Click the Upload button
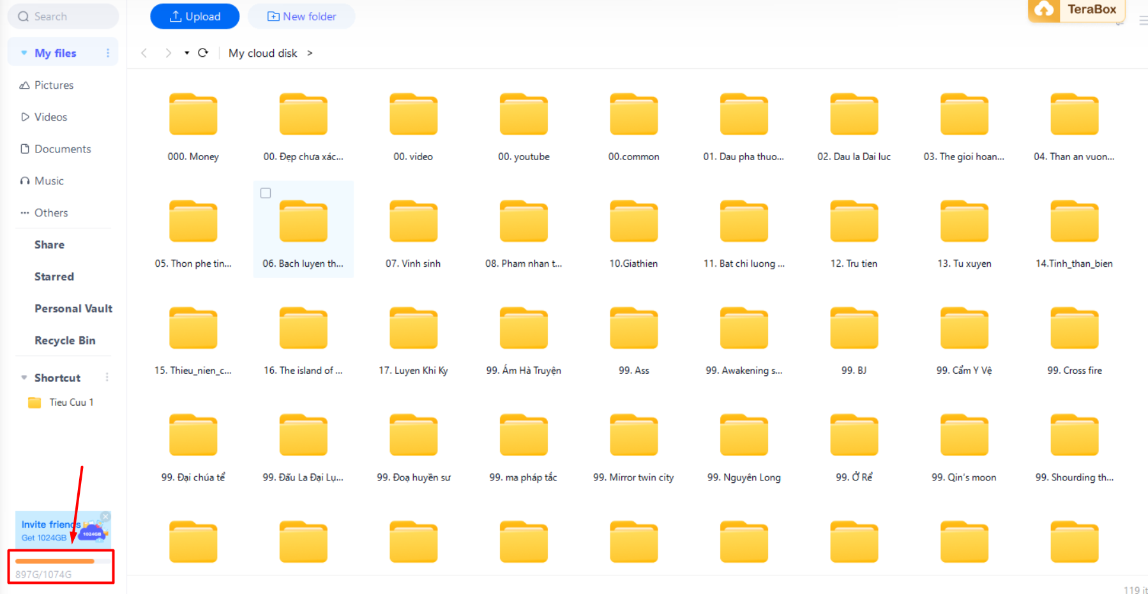Viewport: 1148px width, 594px height. pyautogui.click(x=195, y=17)
